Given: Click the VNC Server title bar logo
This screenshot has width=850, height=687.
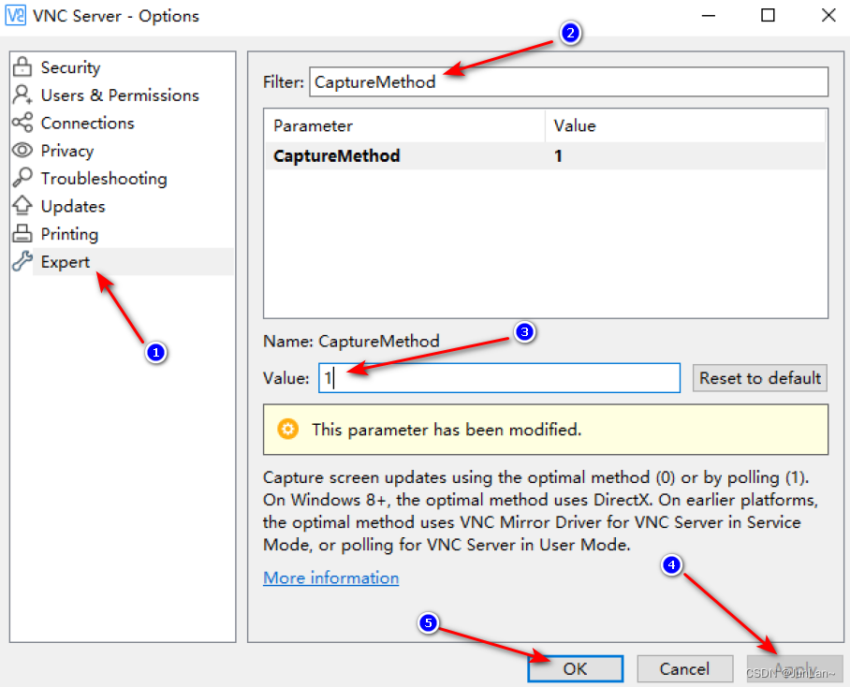Looking at the screenshot, I should coord(15,15).
